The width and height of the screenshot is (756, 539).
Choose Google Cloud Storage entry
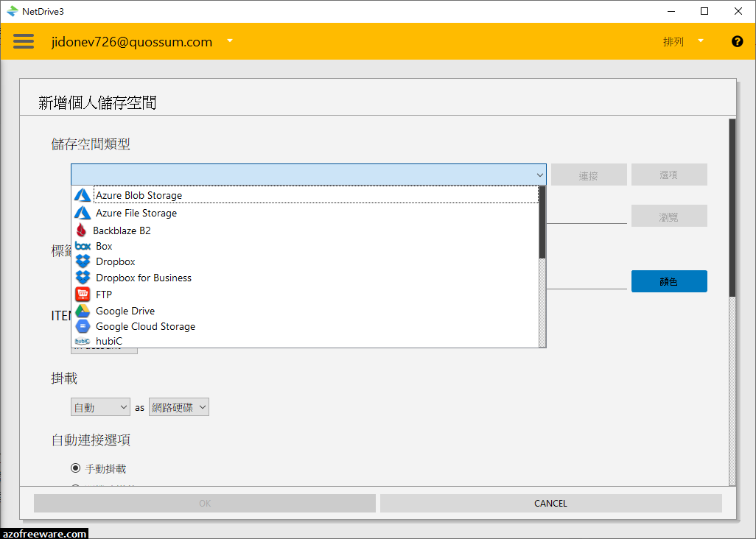[305, 327]
